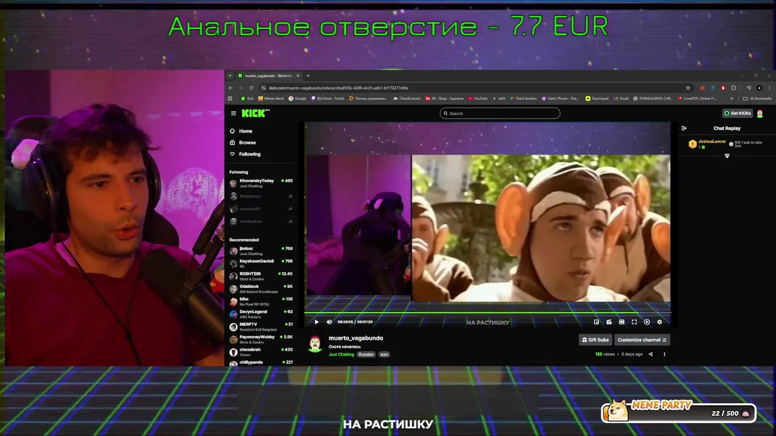Open chessbrah recommended channel

[x=261, y=352]
